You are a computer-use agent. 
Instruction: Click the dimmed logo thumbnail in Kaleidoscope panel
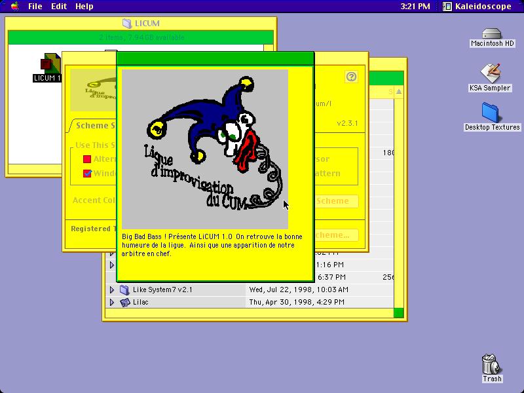(x=93, y=90)
